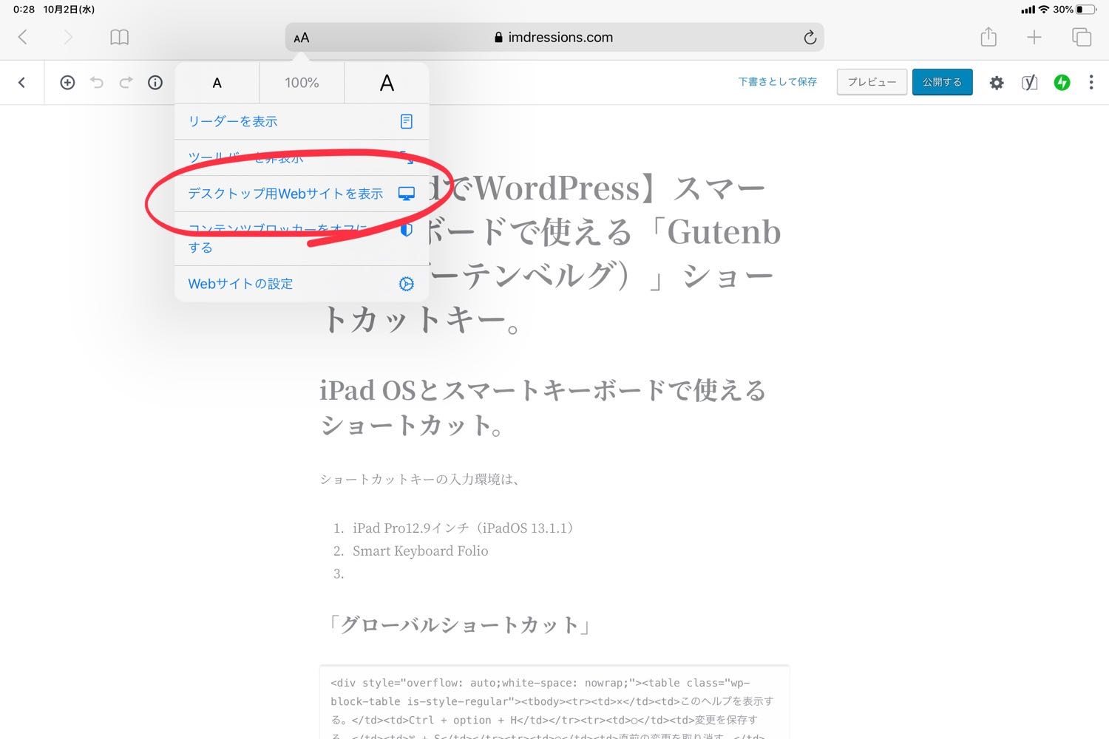Viewport: 1109px width, 739px height.
Task: Tap the battery indicator in status bar
Action: point(1086,10)
